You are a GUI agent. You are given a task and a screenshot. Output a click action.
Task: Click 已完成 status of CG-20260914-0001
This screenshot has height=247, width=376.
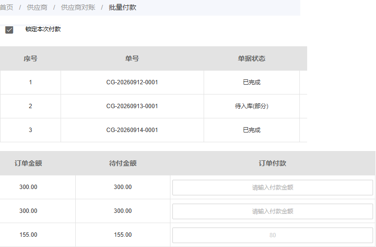pos(251,130)
